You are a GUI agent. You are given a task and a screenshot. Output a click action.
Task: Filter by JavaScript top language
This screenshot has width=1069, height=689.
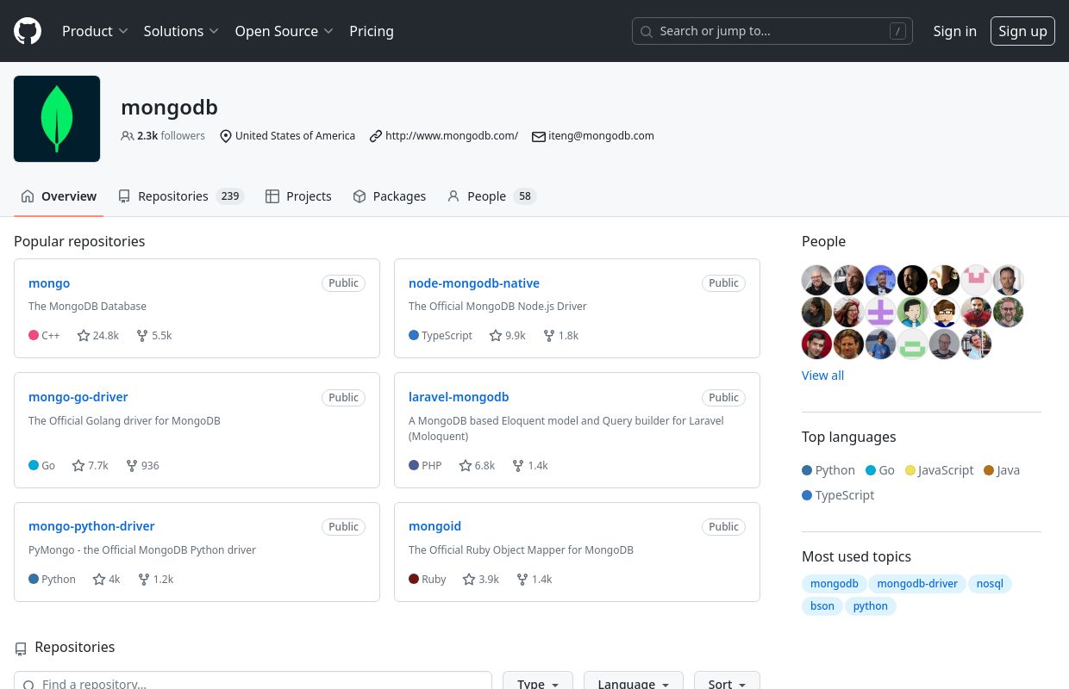[939, 470]
